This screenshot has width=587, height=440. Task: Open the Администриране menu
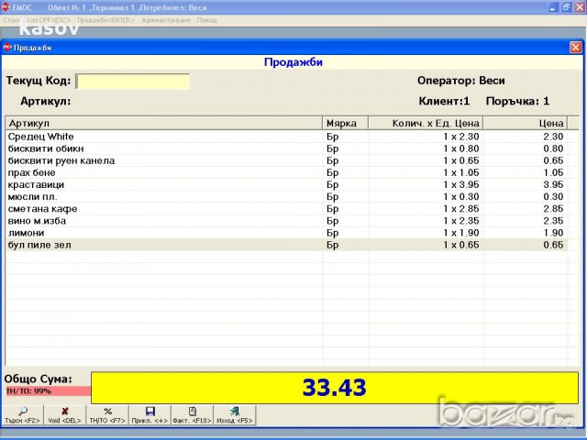coord(167,19)
